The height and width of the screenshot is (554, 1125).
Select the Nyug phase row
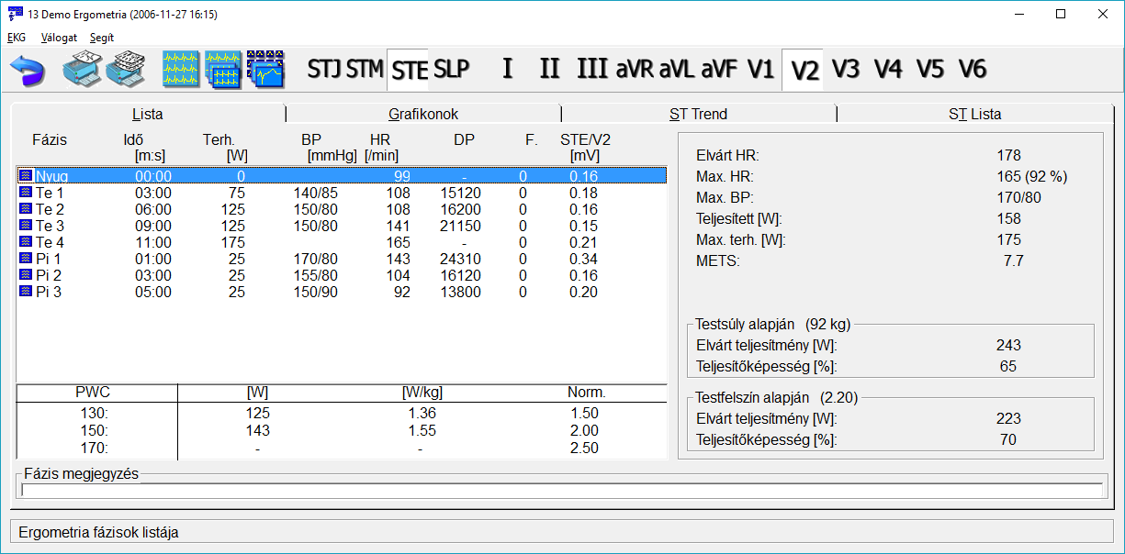pyautogui.click(x=342, y=176)
